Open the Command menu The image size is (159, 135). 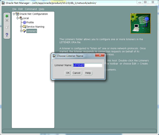point(31,9)
